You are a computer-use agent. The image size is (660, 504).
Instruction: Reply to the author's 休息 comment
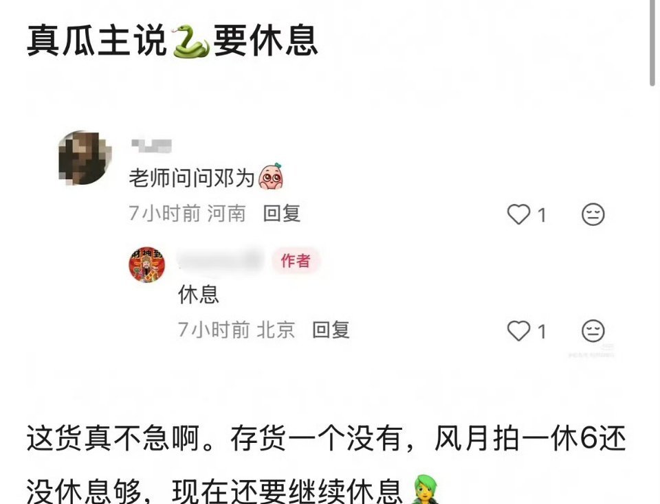(331, 330)
